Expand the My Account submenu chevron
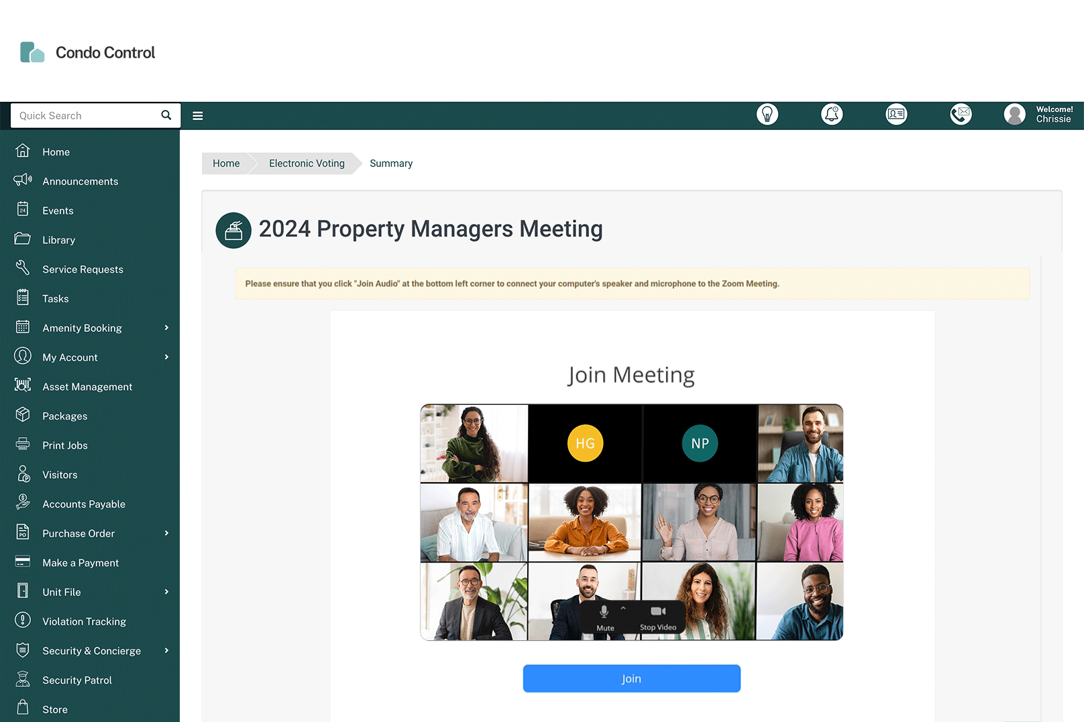The width and height of the screenshot is (1084, 722). pos(166,357)
